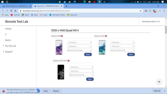Screen dimensions: 167x94
Task: Expand My Test Lab menu
Action: (x=10, y=46)
